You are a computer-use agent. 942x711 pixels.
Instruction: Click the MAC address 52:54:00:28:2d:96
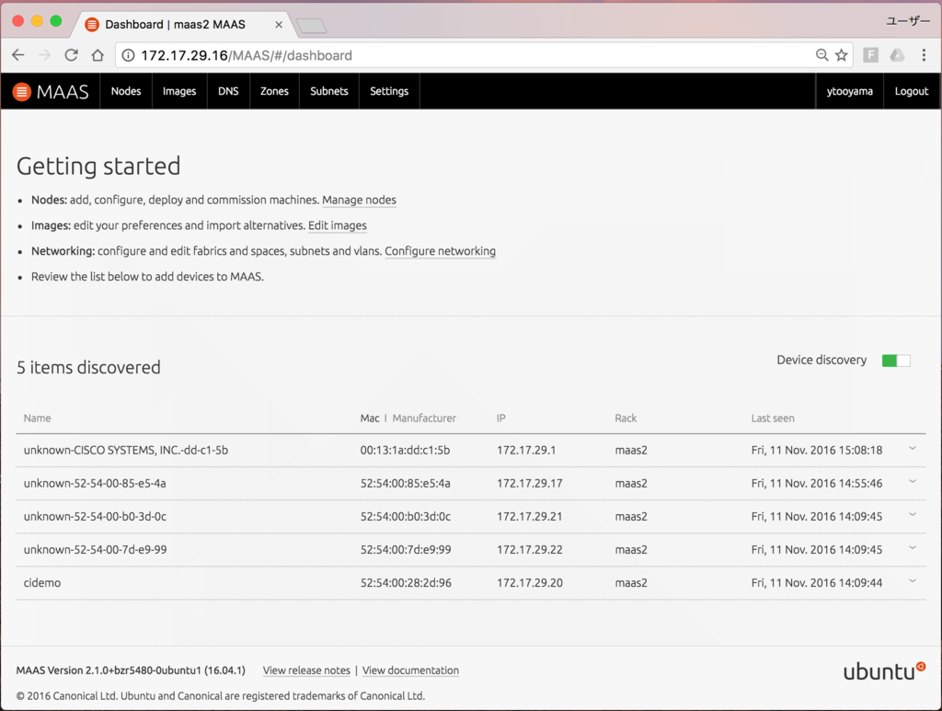tap(406, 582)
